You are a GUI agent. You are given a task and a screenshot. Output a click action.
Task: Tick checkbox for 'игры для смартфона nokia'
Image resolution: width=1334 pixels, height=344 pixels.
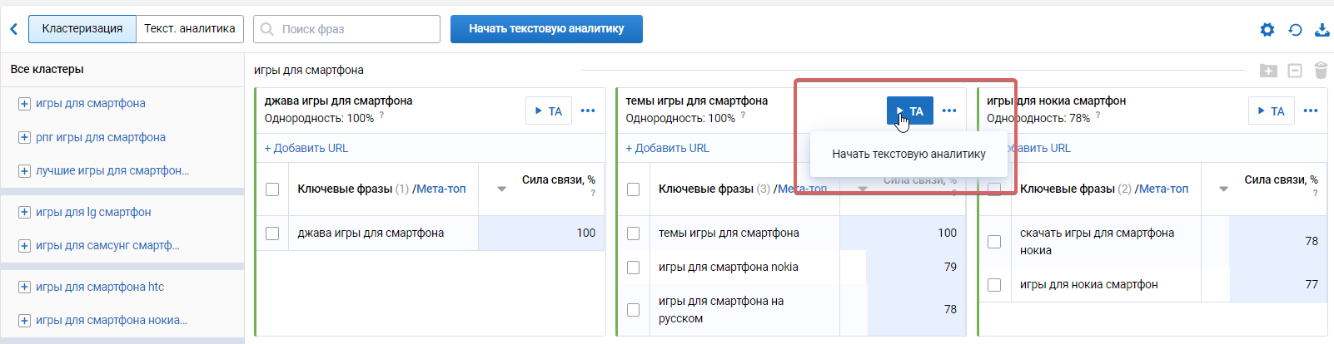(x=633, y=268)
